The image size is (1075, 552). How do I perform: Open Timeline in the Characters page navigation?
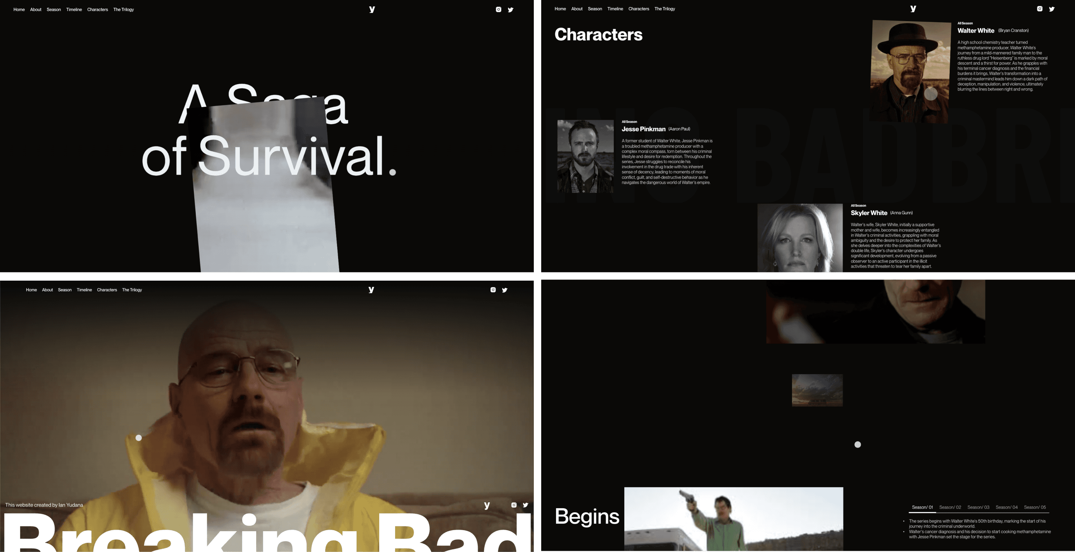pos(615,9)
